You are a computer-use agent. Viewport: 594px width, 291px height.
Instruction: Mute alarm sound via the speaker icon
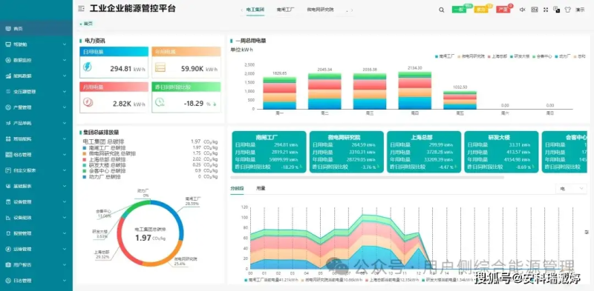(523, 10)
